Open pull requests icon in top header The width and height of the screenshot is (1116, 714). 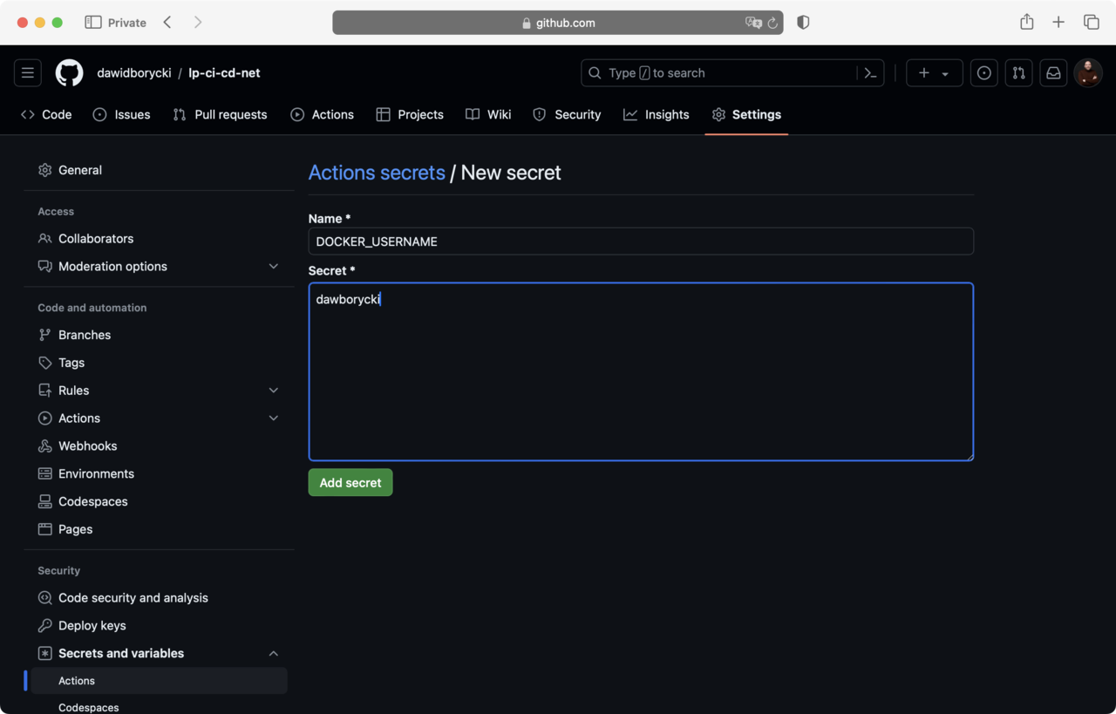(1018, 73)
